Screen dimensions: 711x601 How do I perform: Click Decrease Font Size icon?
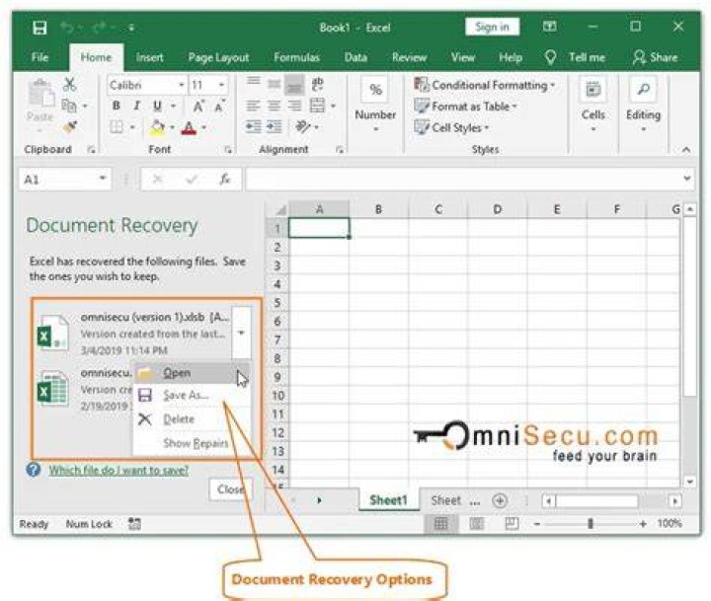pyautogui.click(x=219, y=106)
